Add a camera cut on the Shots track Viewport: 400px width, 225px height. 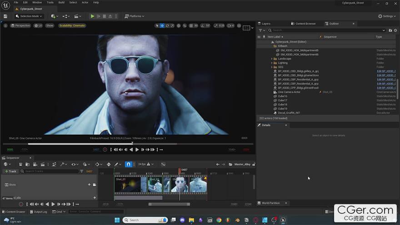[95, 185]
